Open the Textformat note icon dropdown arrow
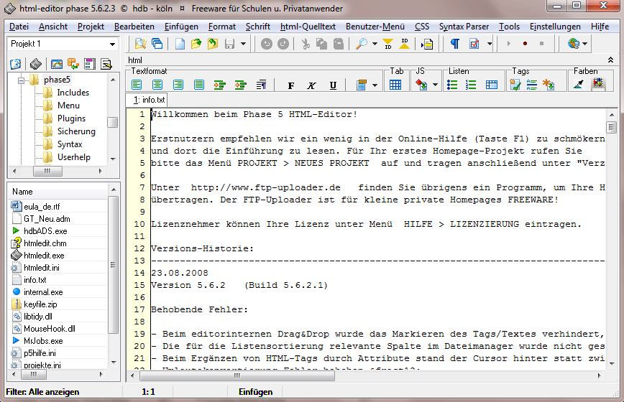Image resolution: width=624 pixels, height=402 pixels. [375, 85]
